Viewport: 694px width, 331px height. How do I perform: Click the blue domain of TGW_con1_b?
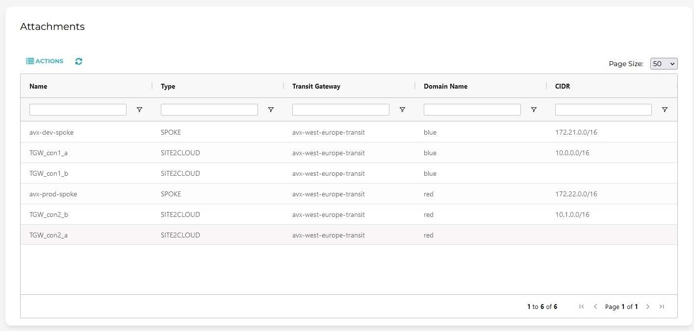[x=430, y=173]
